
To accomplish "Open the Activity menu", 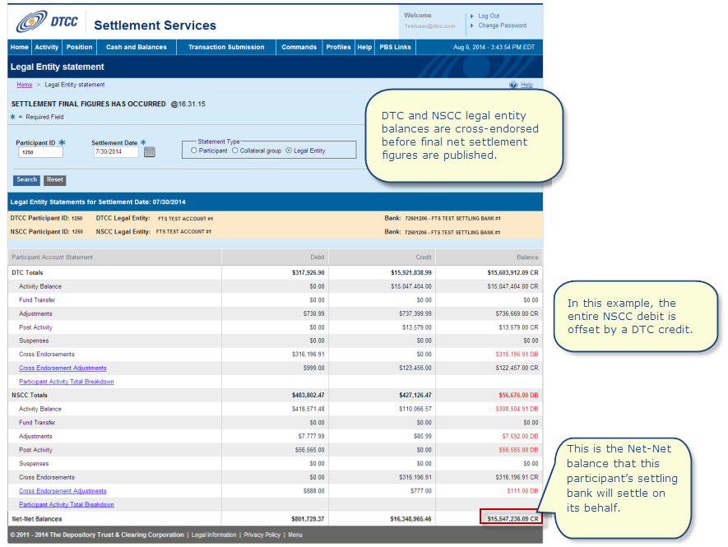I will click(46, 47).
